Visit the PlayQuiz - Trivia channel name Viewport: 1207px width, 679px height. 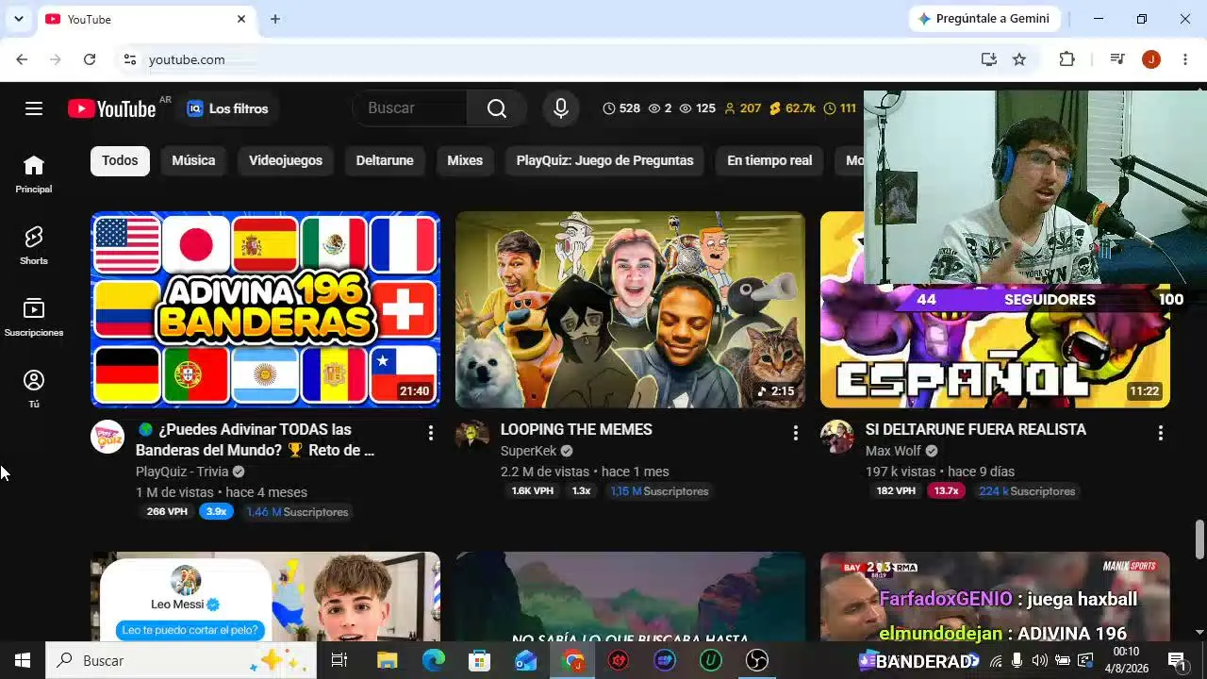182,472
